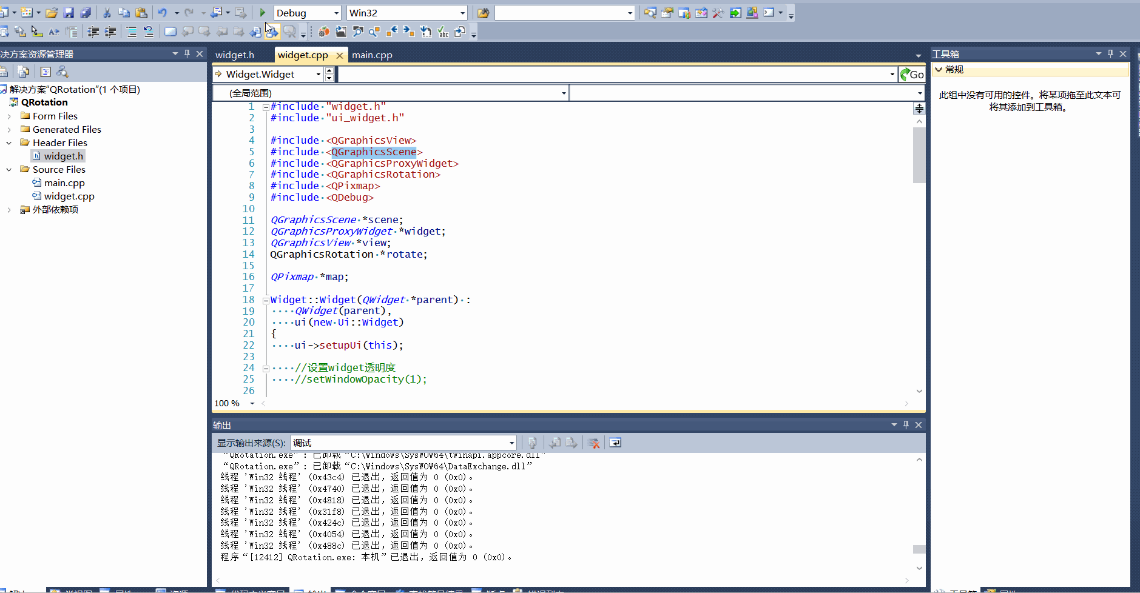
Task: Click the Copy icon in toolbar
Action: coord(124,13)
